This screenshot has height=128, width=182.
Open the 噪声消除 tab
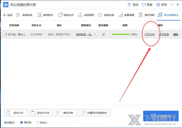click(x=147, y=15)
